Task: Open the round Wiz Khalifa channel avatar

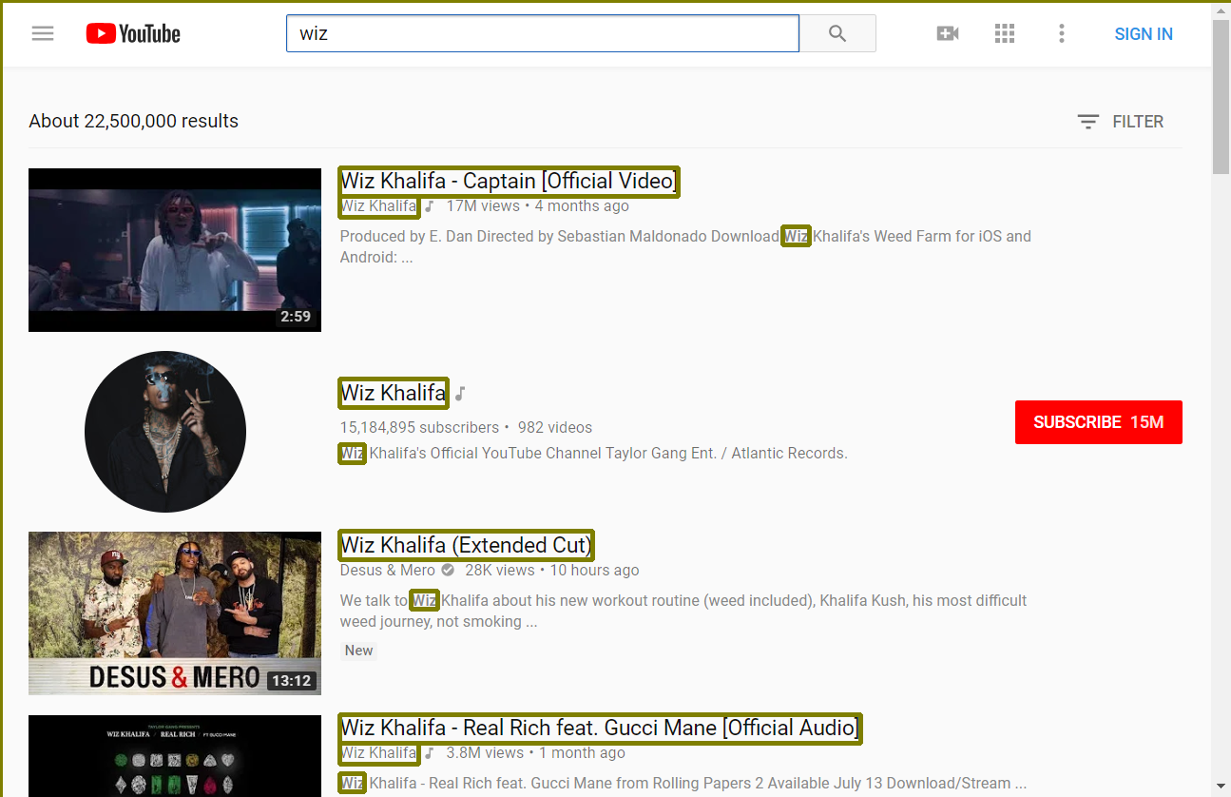Action: [x=165, y=432]
